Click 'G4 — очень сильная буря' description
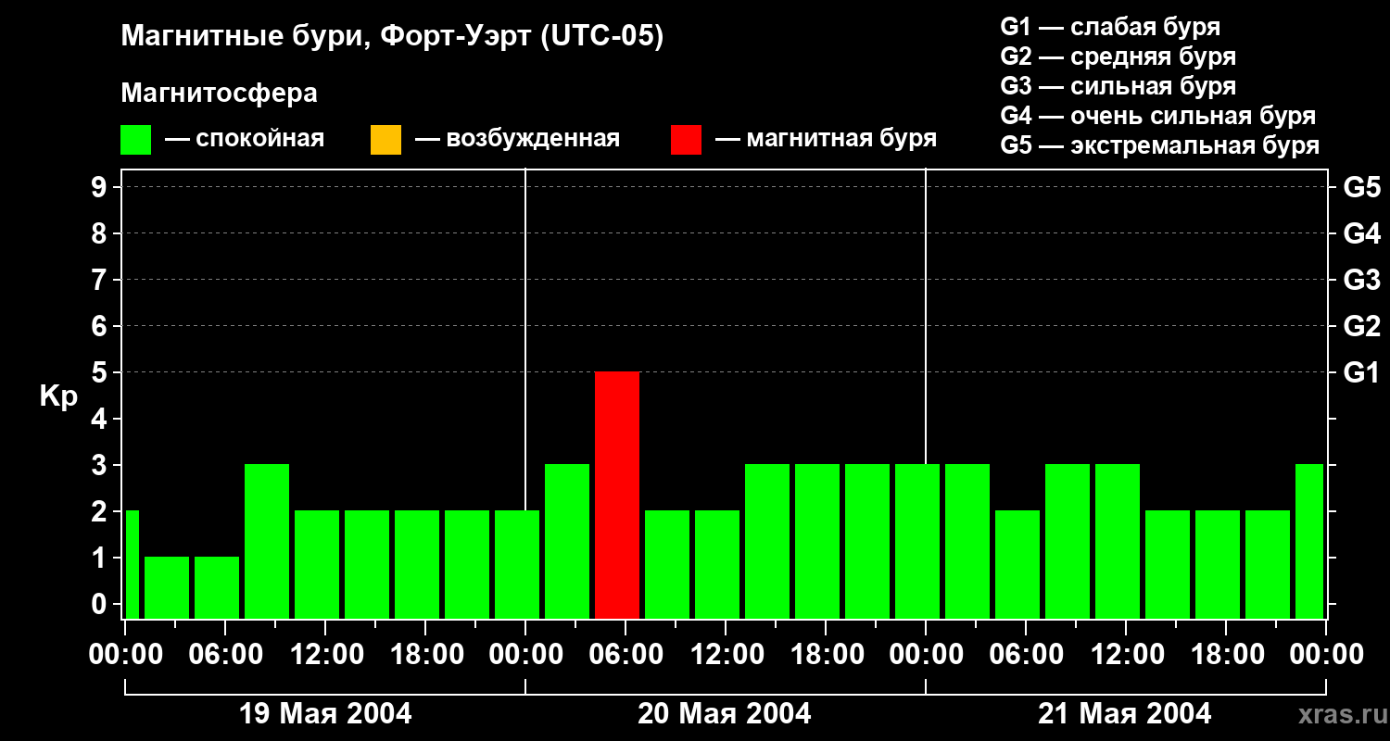Screen dimensions: 1390x741 click(x=1157, y=116)
